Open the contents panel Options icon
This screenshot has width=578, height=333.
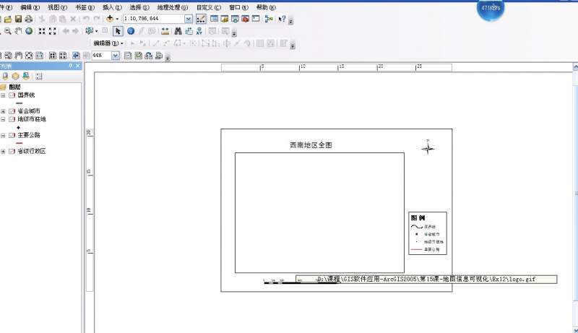(x=39, y=77)
